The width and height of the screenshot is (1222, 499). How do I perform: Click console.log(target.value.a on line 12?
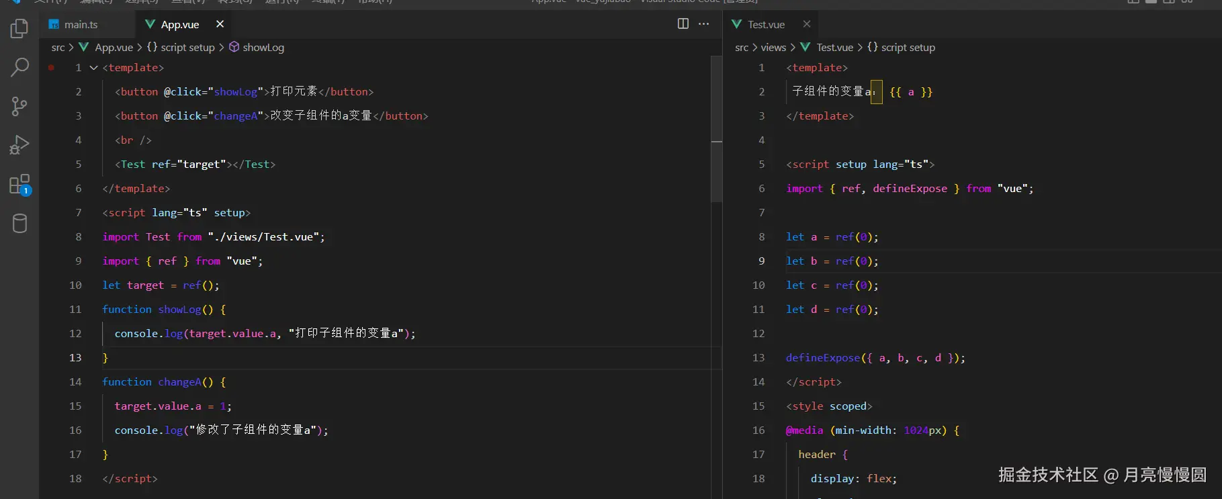[195, 334]
